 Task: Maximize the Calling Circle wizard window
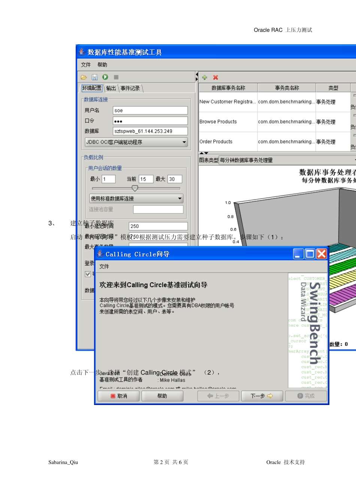(310, 254)
